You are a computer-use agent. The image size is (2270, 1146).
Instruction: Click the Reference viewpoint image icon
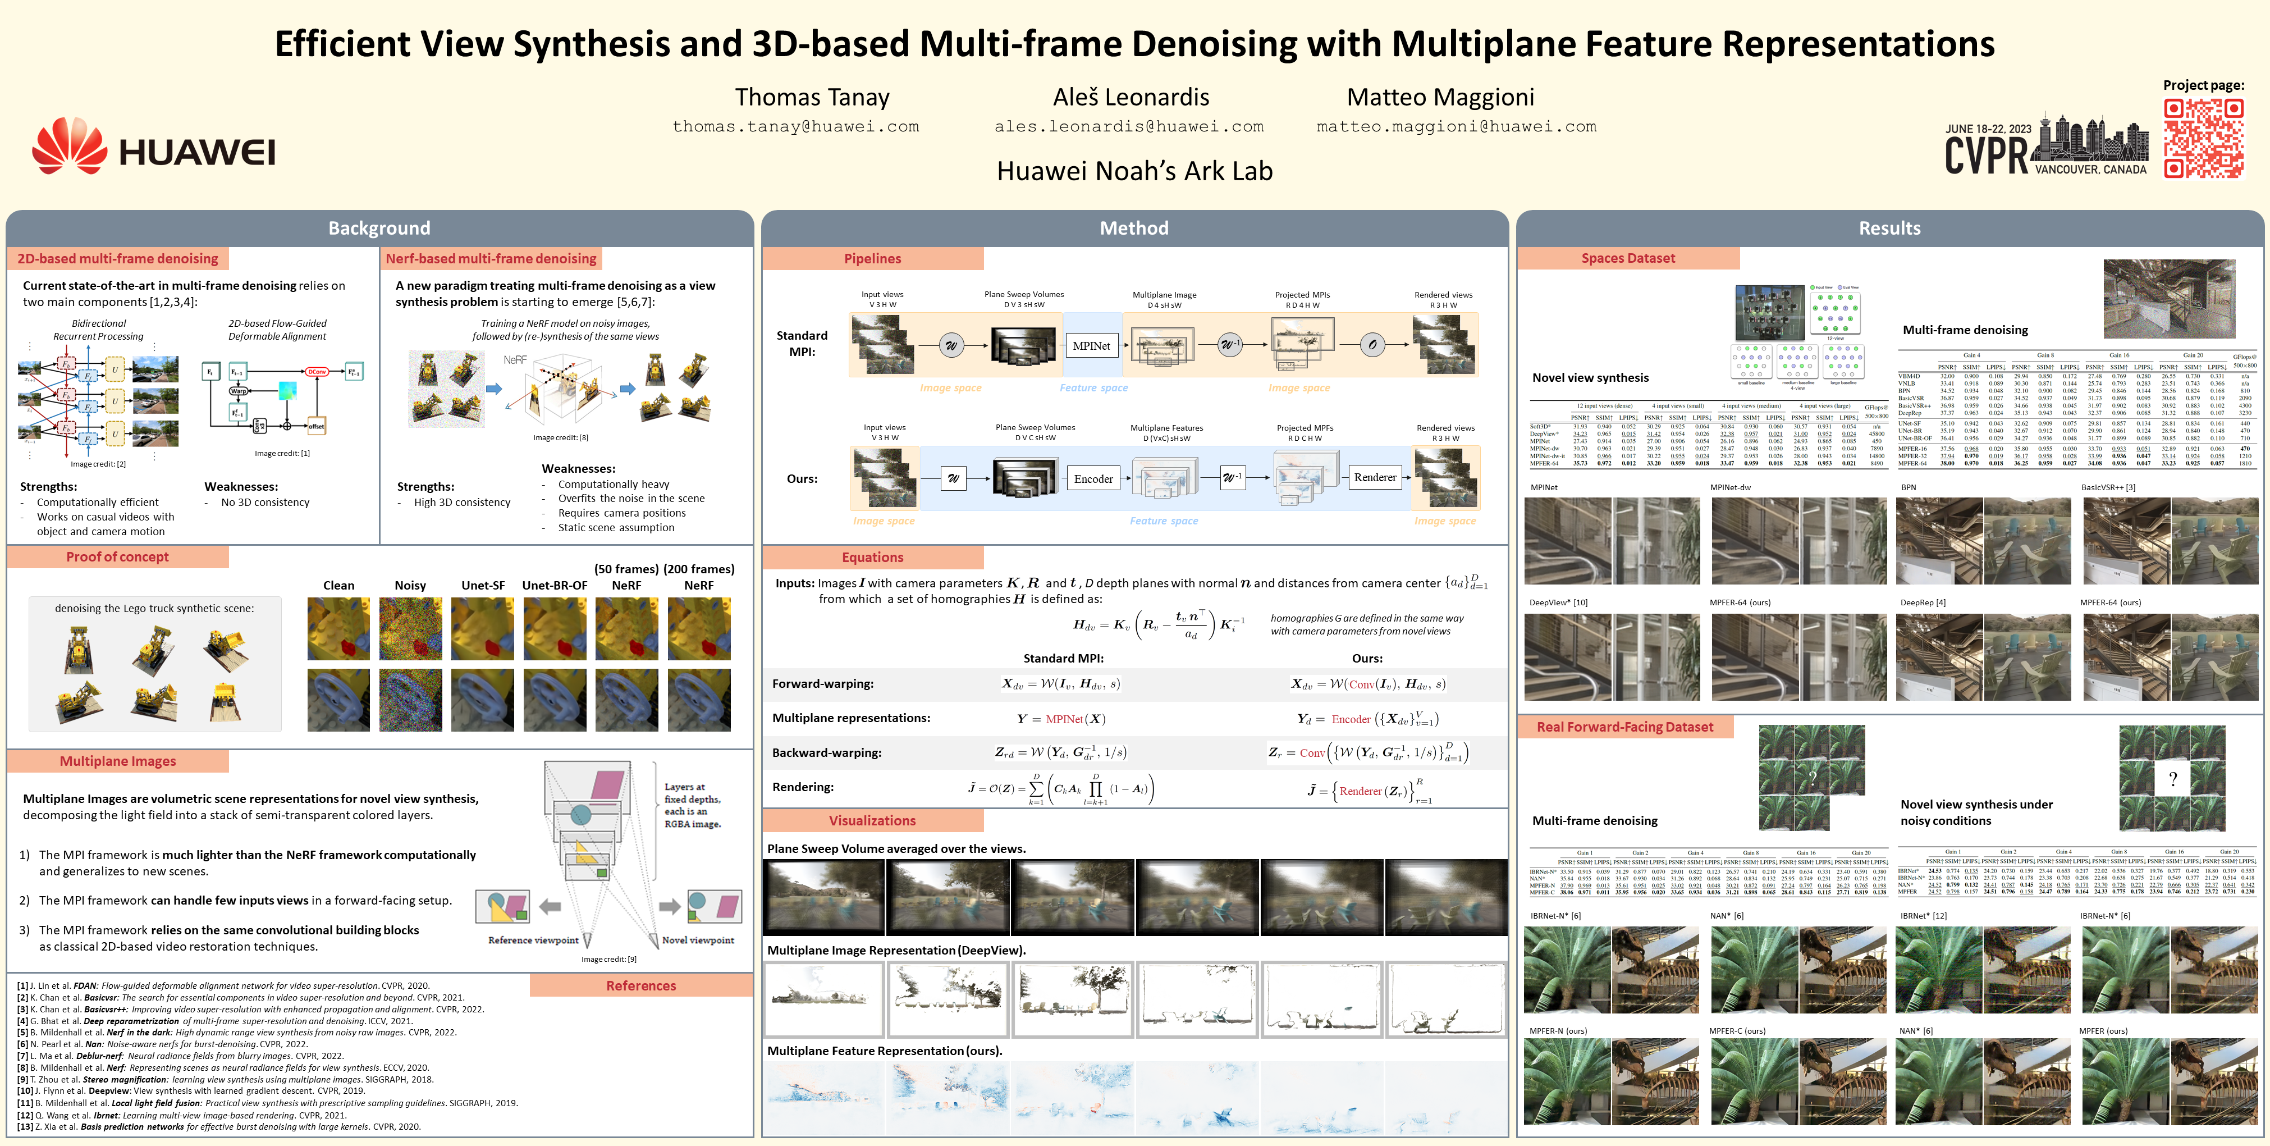(502, 906)
